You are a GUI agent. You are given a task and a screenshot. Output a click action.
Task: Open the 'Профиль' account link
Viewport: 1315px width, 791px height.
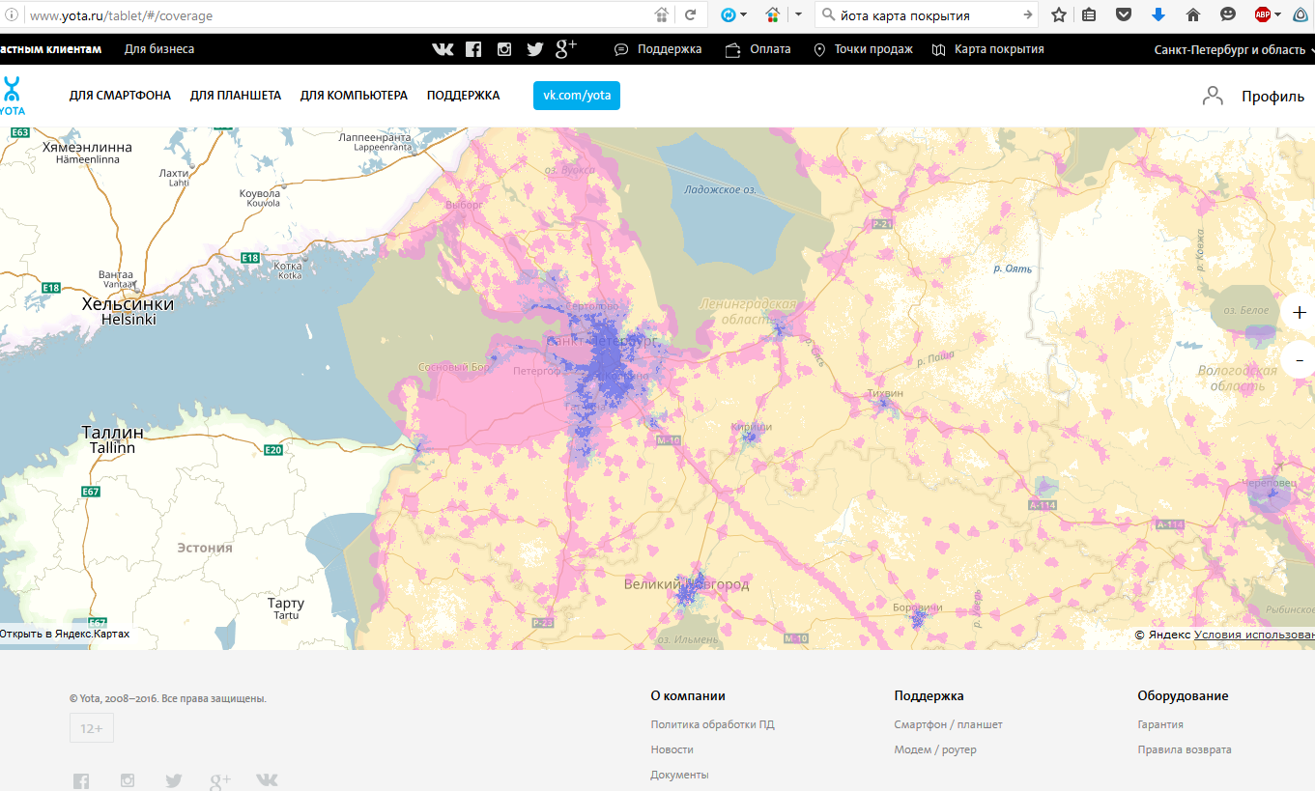1253,96
